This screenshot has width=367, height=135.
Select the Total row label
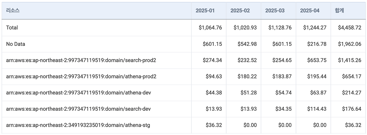click(12, 28)
